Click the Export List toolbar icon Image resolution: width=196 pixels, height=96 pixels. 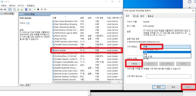click(22, 9)
